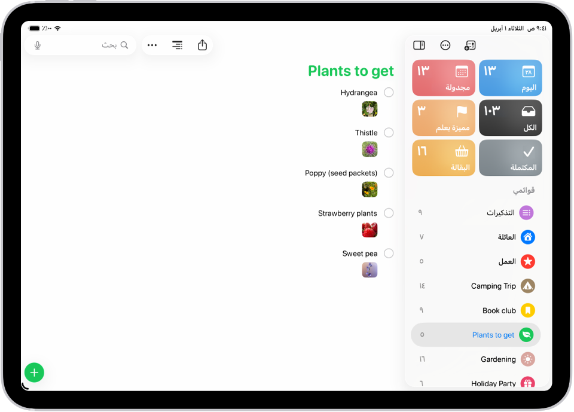
Task: Open the Hydrangea photo thumbnail
Action: click(x=370, y=109)
